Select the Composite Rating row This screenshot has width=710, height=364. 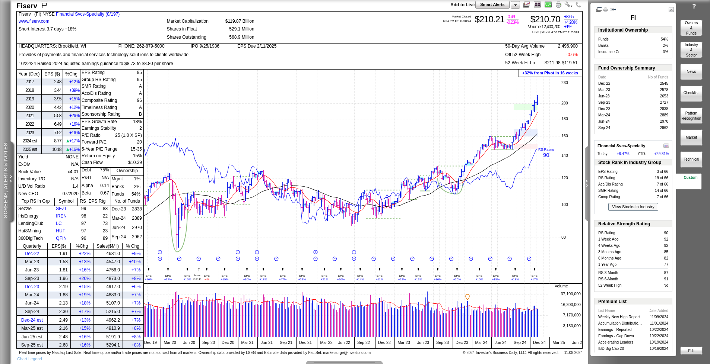click(x=111, y=100)
